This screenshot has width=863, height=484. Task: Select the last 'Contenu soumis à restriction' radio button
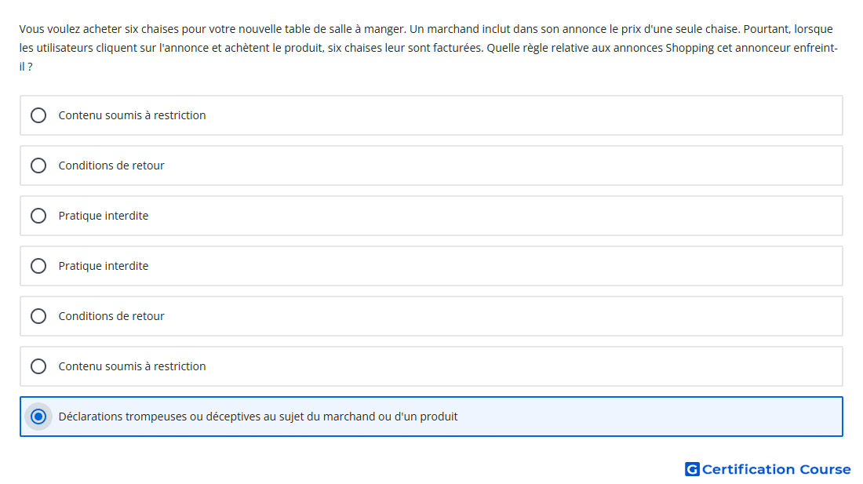click(38, 366)
